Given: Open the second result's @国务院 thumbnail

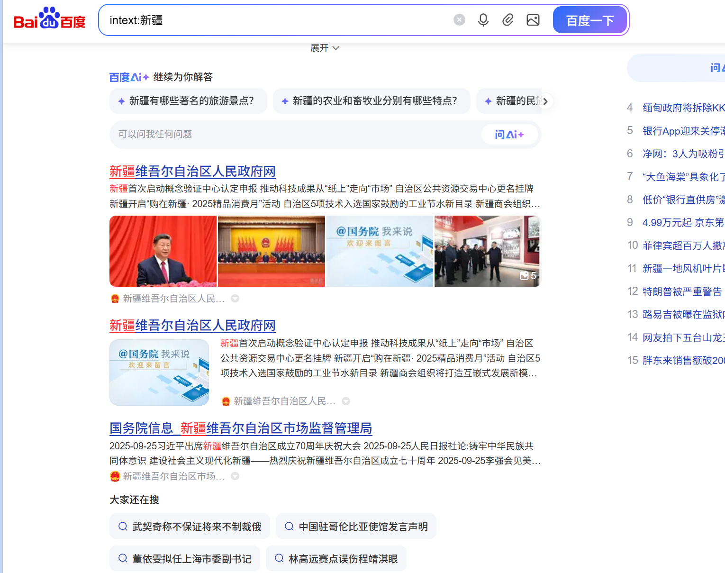Looking at the screenshot, I should pos(159,373).
